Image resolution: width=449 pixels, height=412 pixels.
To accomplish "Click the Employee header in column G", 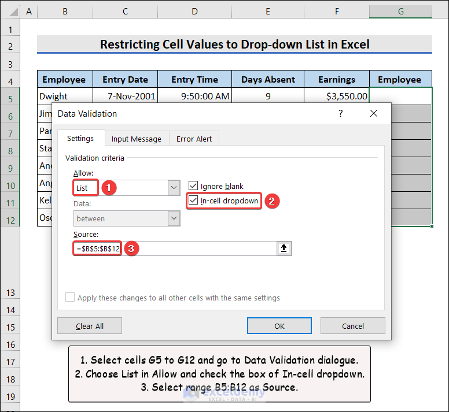I will (400, 79).
